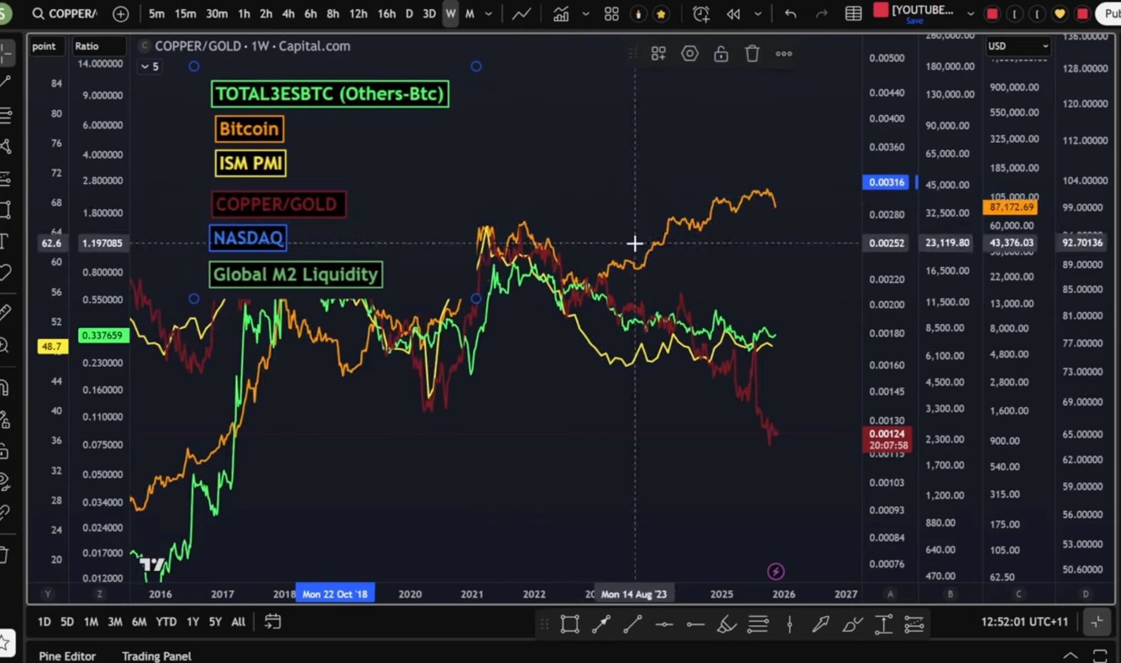
Task: Open the USD currency dropdown
Action: tap(1018, 46)
